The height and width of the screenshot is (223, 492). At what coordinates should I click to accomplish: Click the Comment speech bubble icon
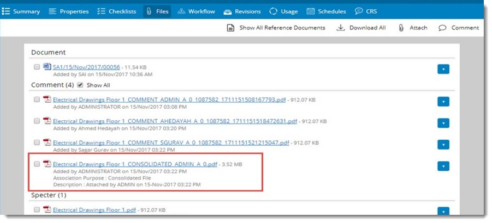tap(442, 28)
